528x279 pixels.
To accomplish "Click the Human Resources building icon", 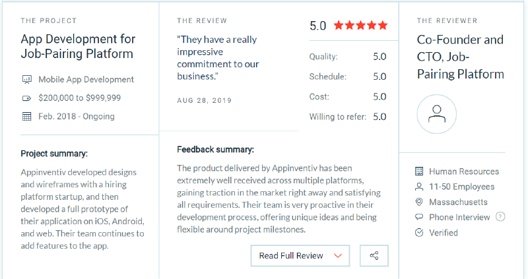I will pos(419,171).
